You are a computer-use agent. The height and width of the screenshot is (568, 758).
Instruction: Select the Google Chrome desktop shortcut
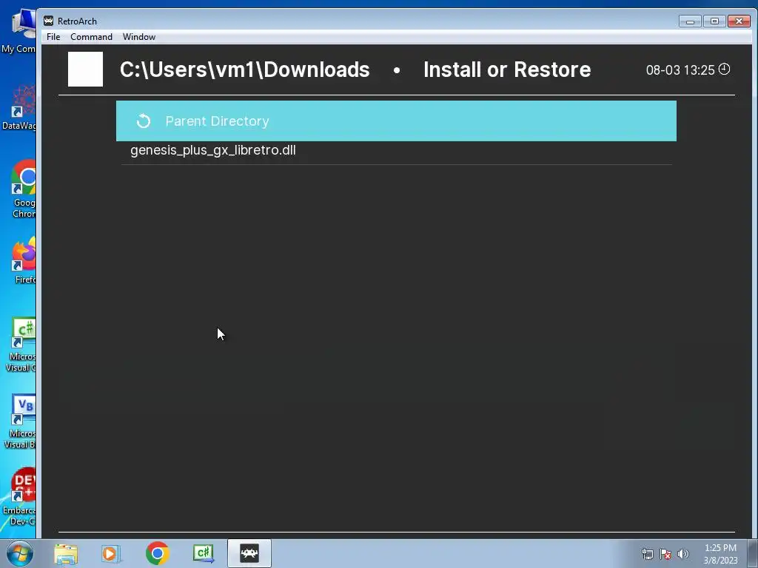pos(21,189)
